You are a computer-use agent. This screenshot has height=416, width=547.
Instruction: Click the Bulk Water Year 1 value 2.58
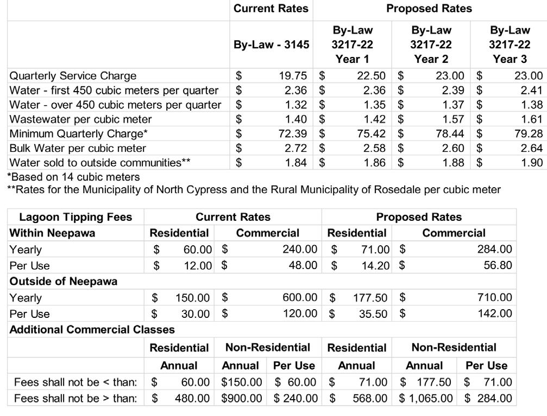click(374, 149)
